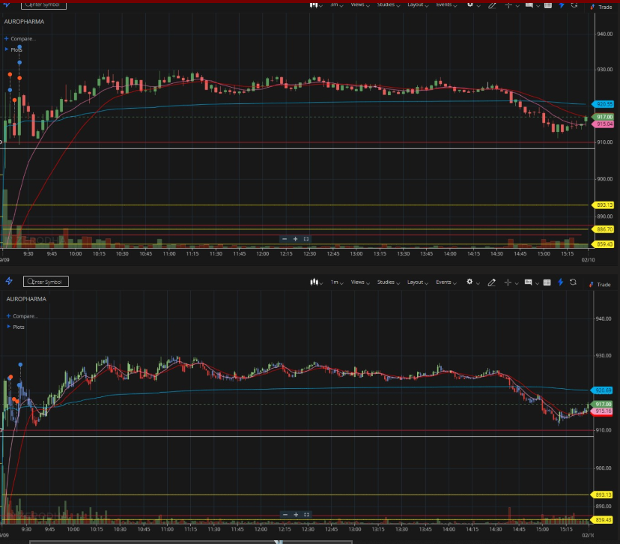Click Compare... link in lower chart
Viewport: 620px width, 544px height.
coord(25,316)
